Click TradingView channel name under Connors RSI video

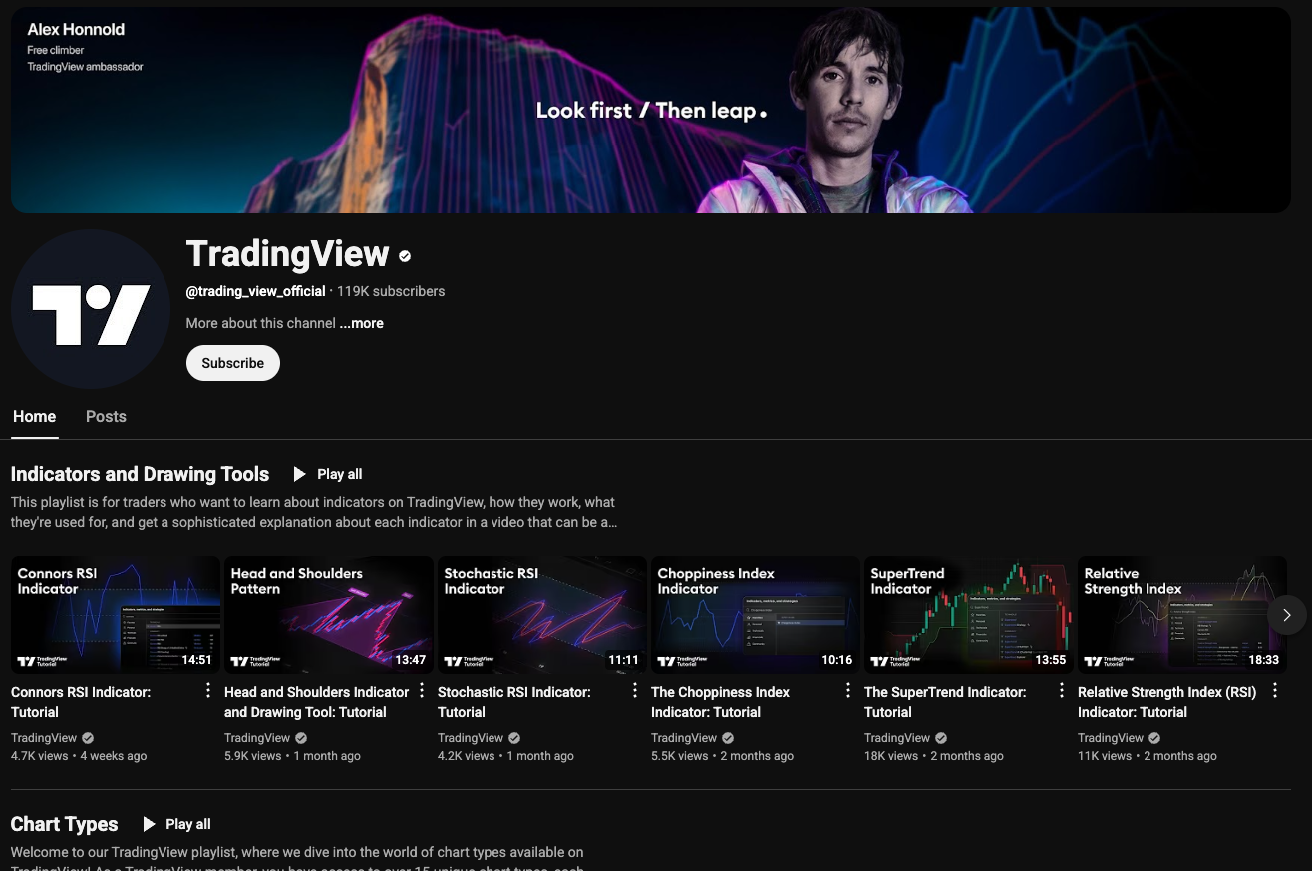44,738
